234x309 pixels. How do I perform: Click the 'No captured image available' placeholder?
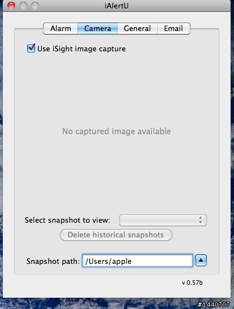(116, 131)
